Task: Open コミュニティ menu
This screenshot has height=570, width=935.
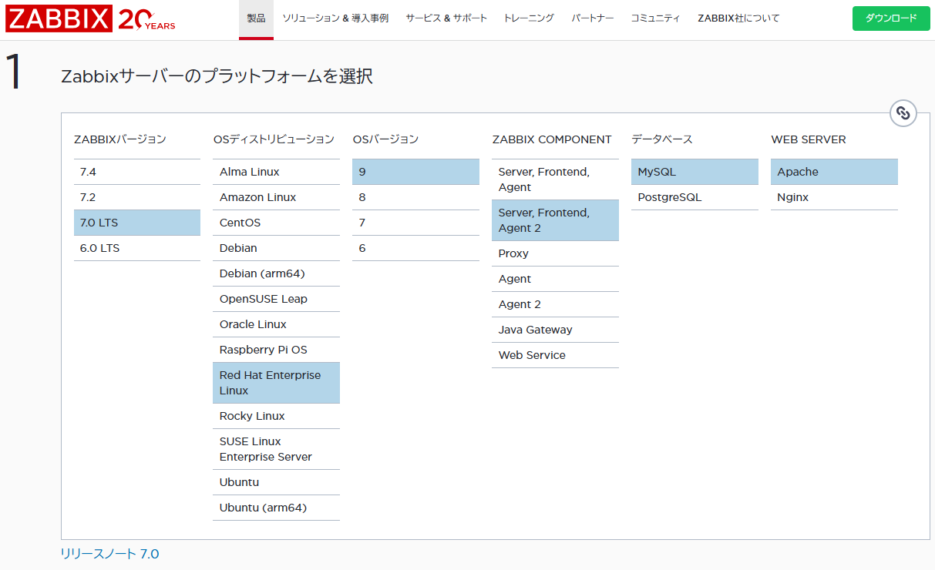Action: click(655, 18)
